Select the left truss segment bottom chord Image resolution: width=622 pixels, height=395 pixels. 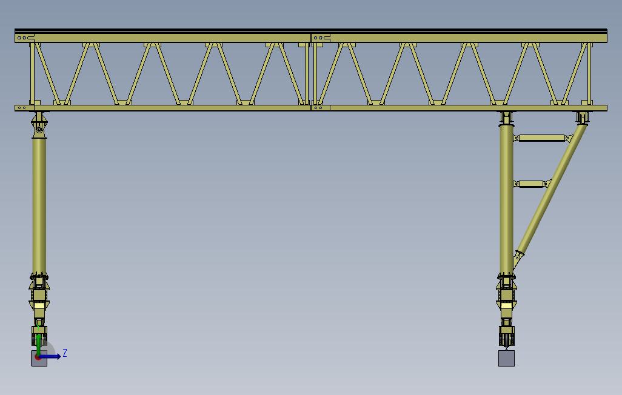click(162, 108)
